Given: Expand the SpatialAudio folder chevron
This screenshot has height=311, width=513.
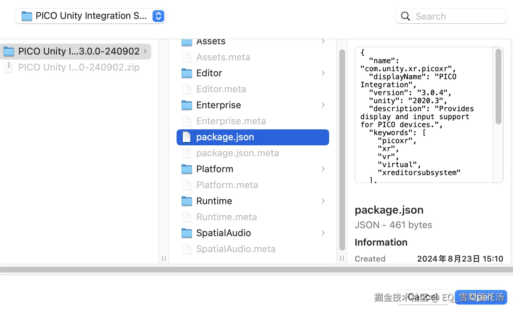Looking at the screenshot, I should pyautogui.click(x=323, y=233).
